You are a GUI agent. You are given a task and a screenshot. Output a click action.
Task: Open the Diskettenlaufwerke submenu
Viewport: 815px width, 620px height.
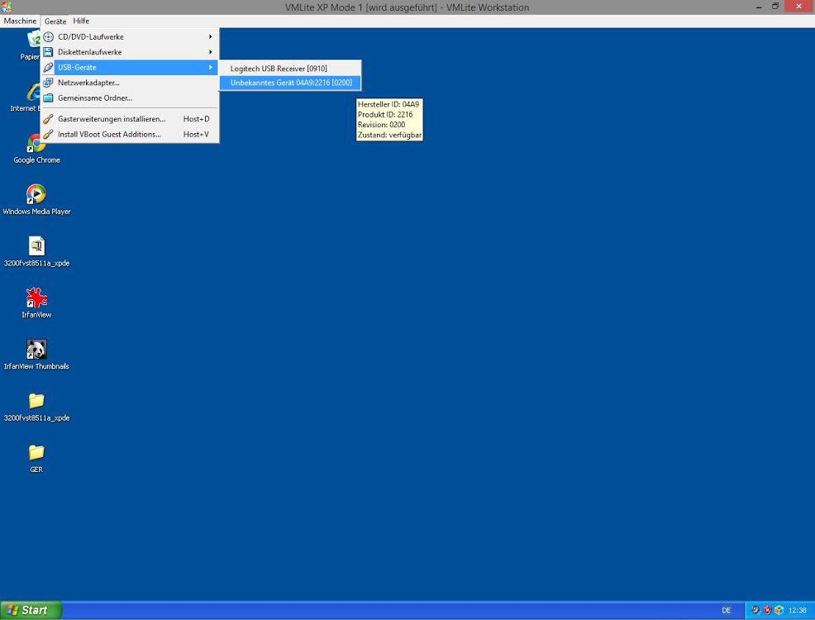[x=129, y=52]
